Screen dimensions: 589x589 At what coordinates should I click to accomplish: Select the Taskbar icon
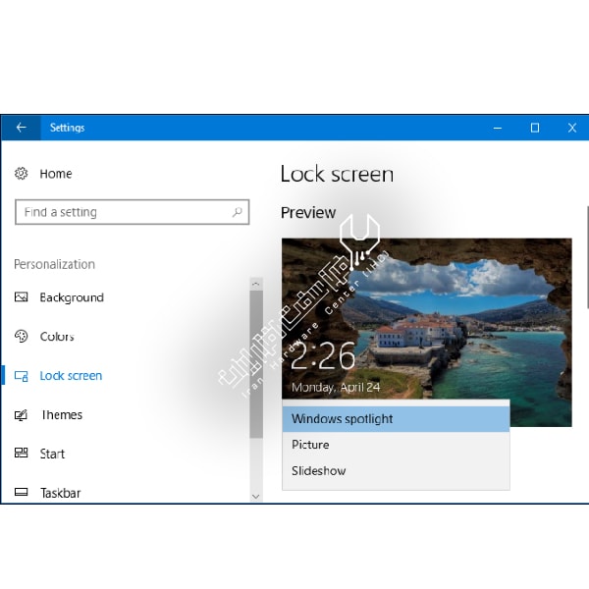21,492
